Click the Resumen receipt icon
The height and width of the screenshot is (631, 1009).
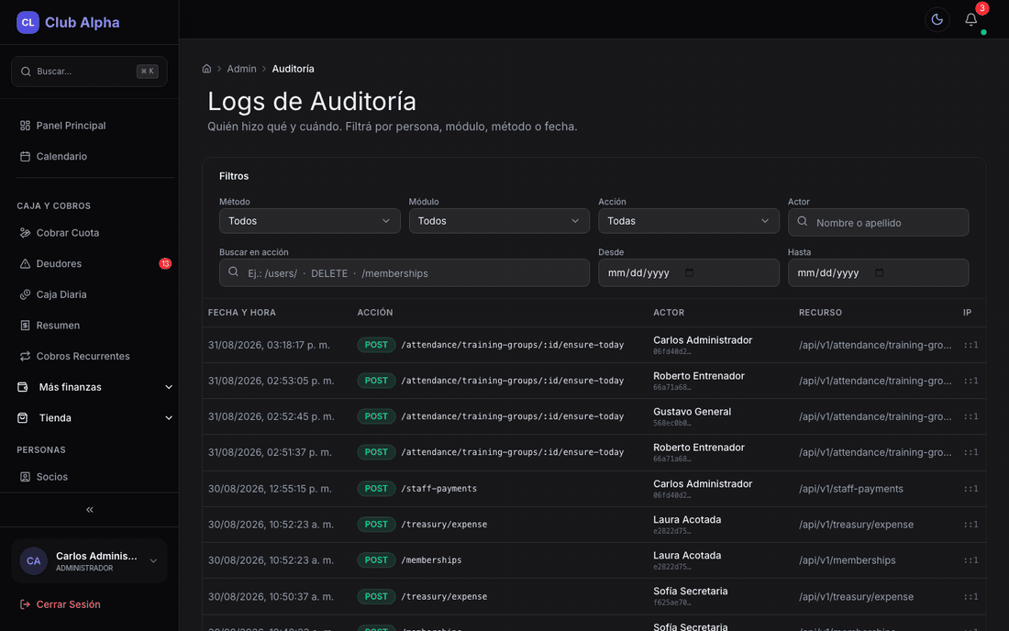pyautogui.click(x=25, y=326)
